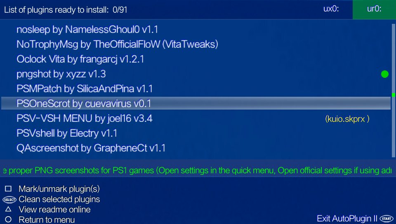Click the square Mark/unmark button icon
This screenshot has height=224, width=396.
tap(8, 189)
